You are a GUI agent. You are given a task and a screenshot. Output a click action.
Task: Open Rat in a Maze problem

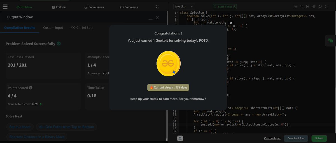coord(20,127)
